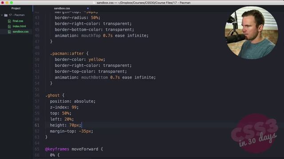
Task: Open index.html in the project tree
Action: (x=19, y=26)
